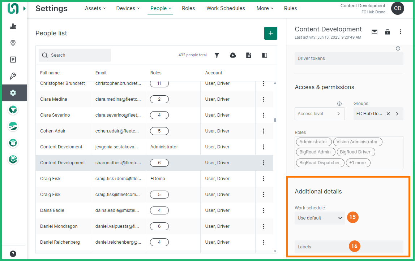The image size is (415, 261).
Task: Toggle the side panel layout icon
Action: (265, 55)
